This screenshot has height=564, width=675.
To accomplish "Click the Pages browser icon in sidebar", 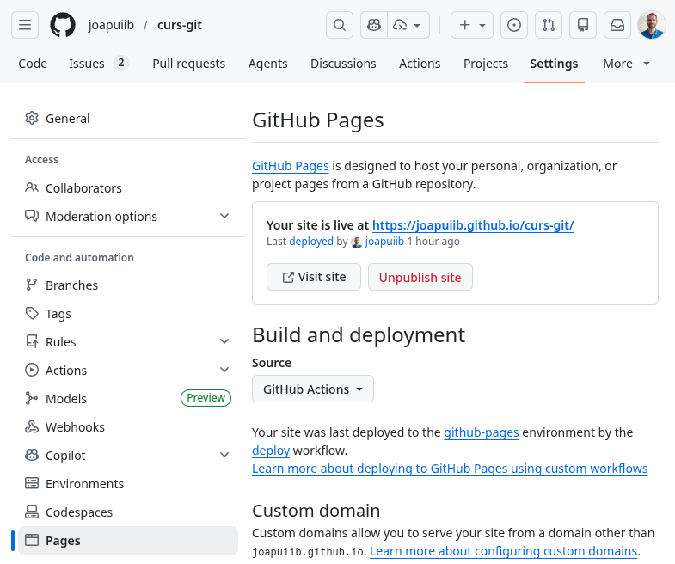I will pos(32,540).
